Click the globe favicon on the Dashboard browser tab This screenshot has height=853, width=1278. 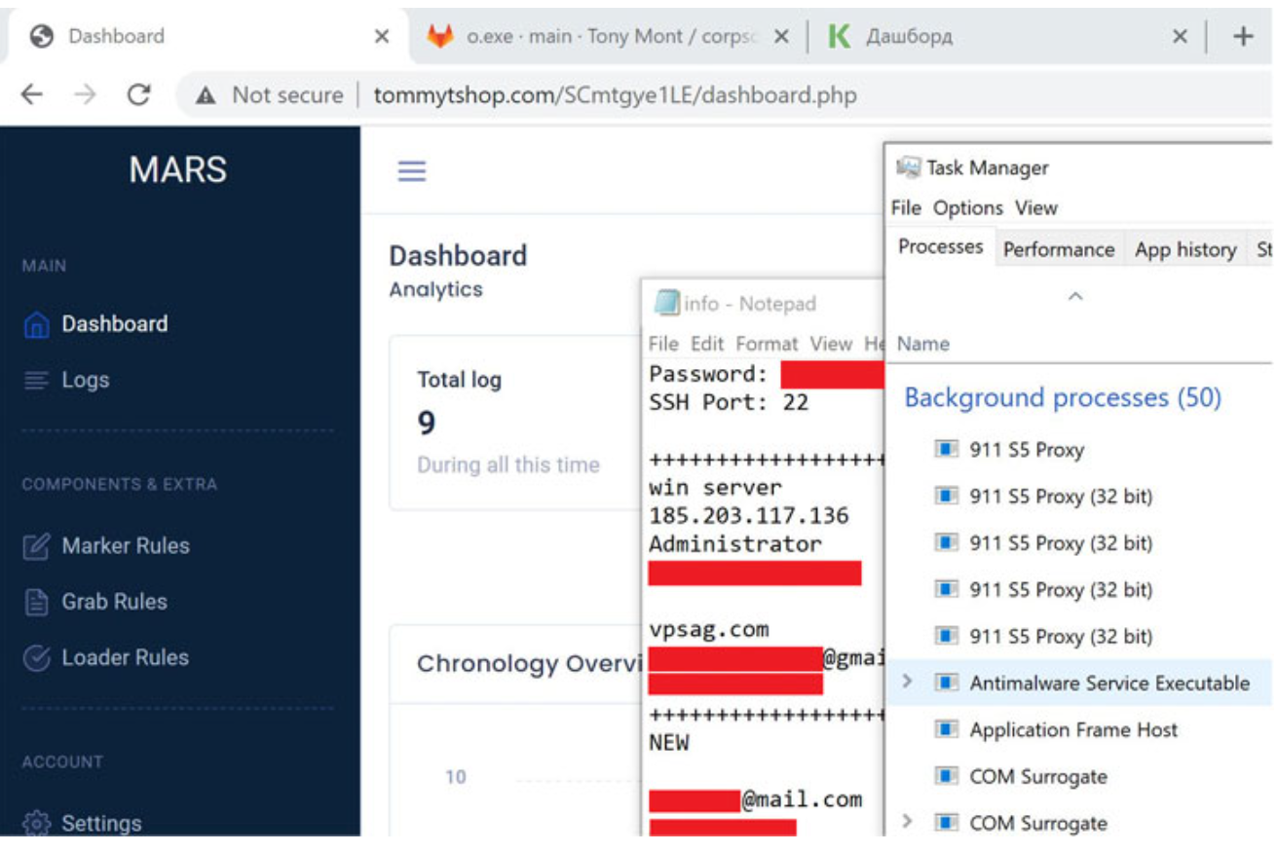point(41,37)
